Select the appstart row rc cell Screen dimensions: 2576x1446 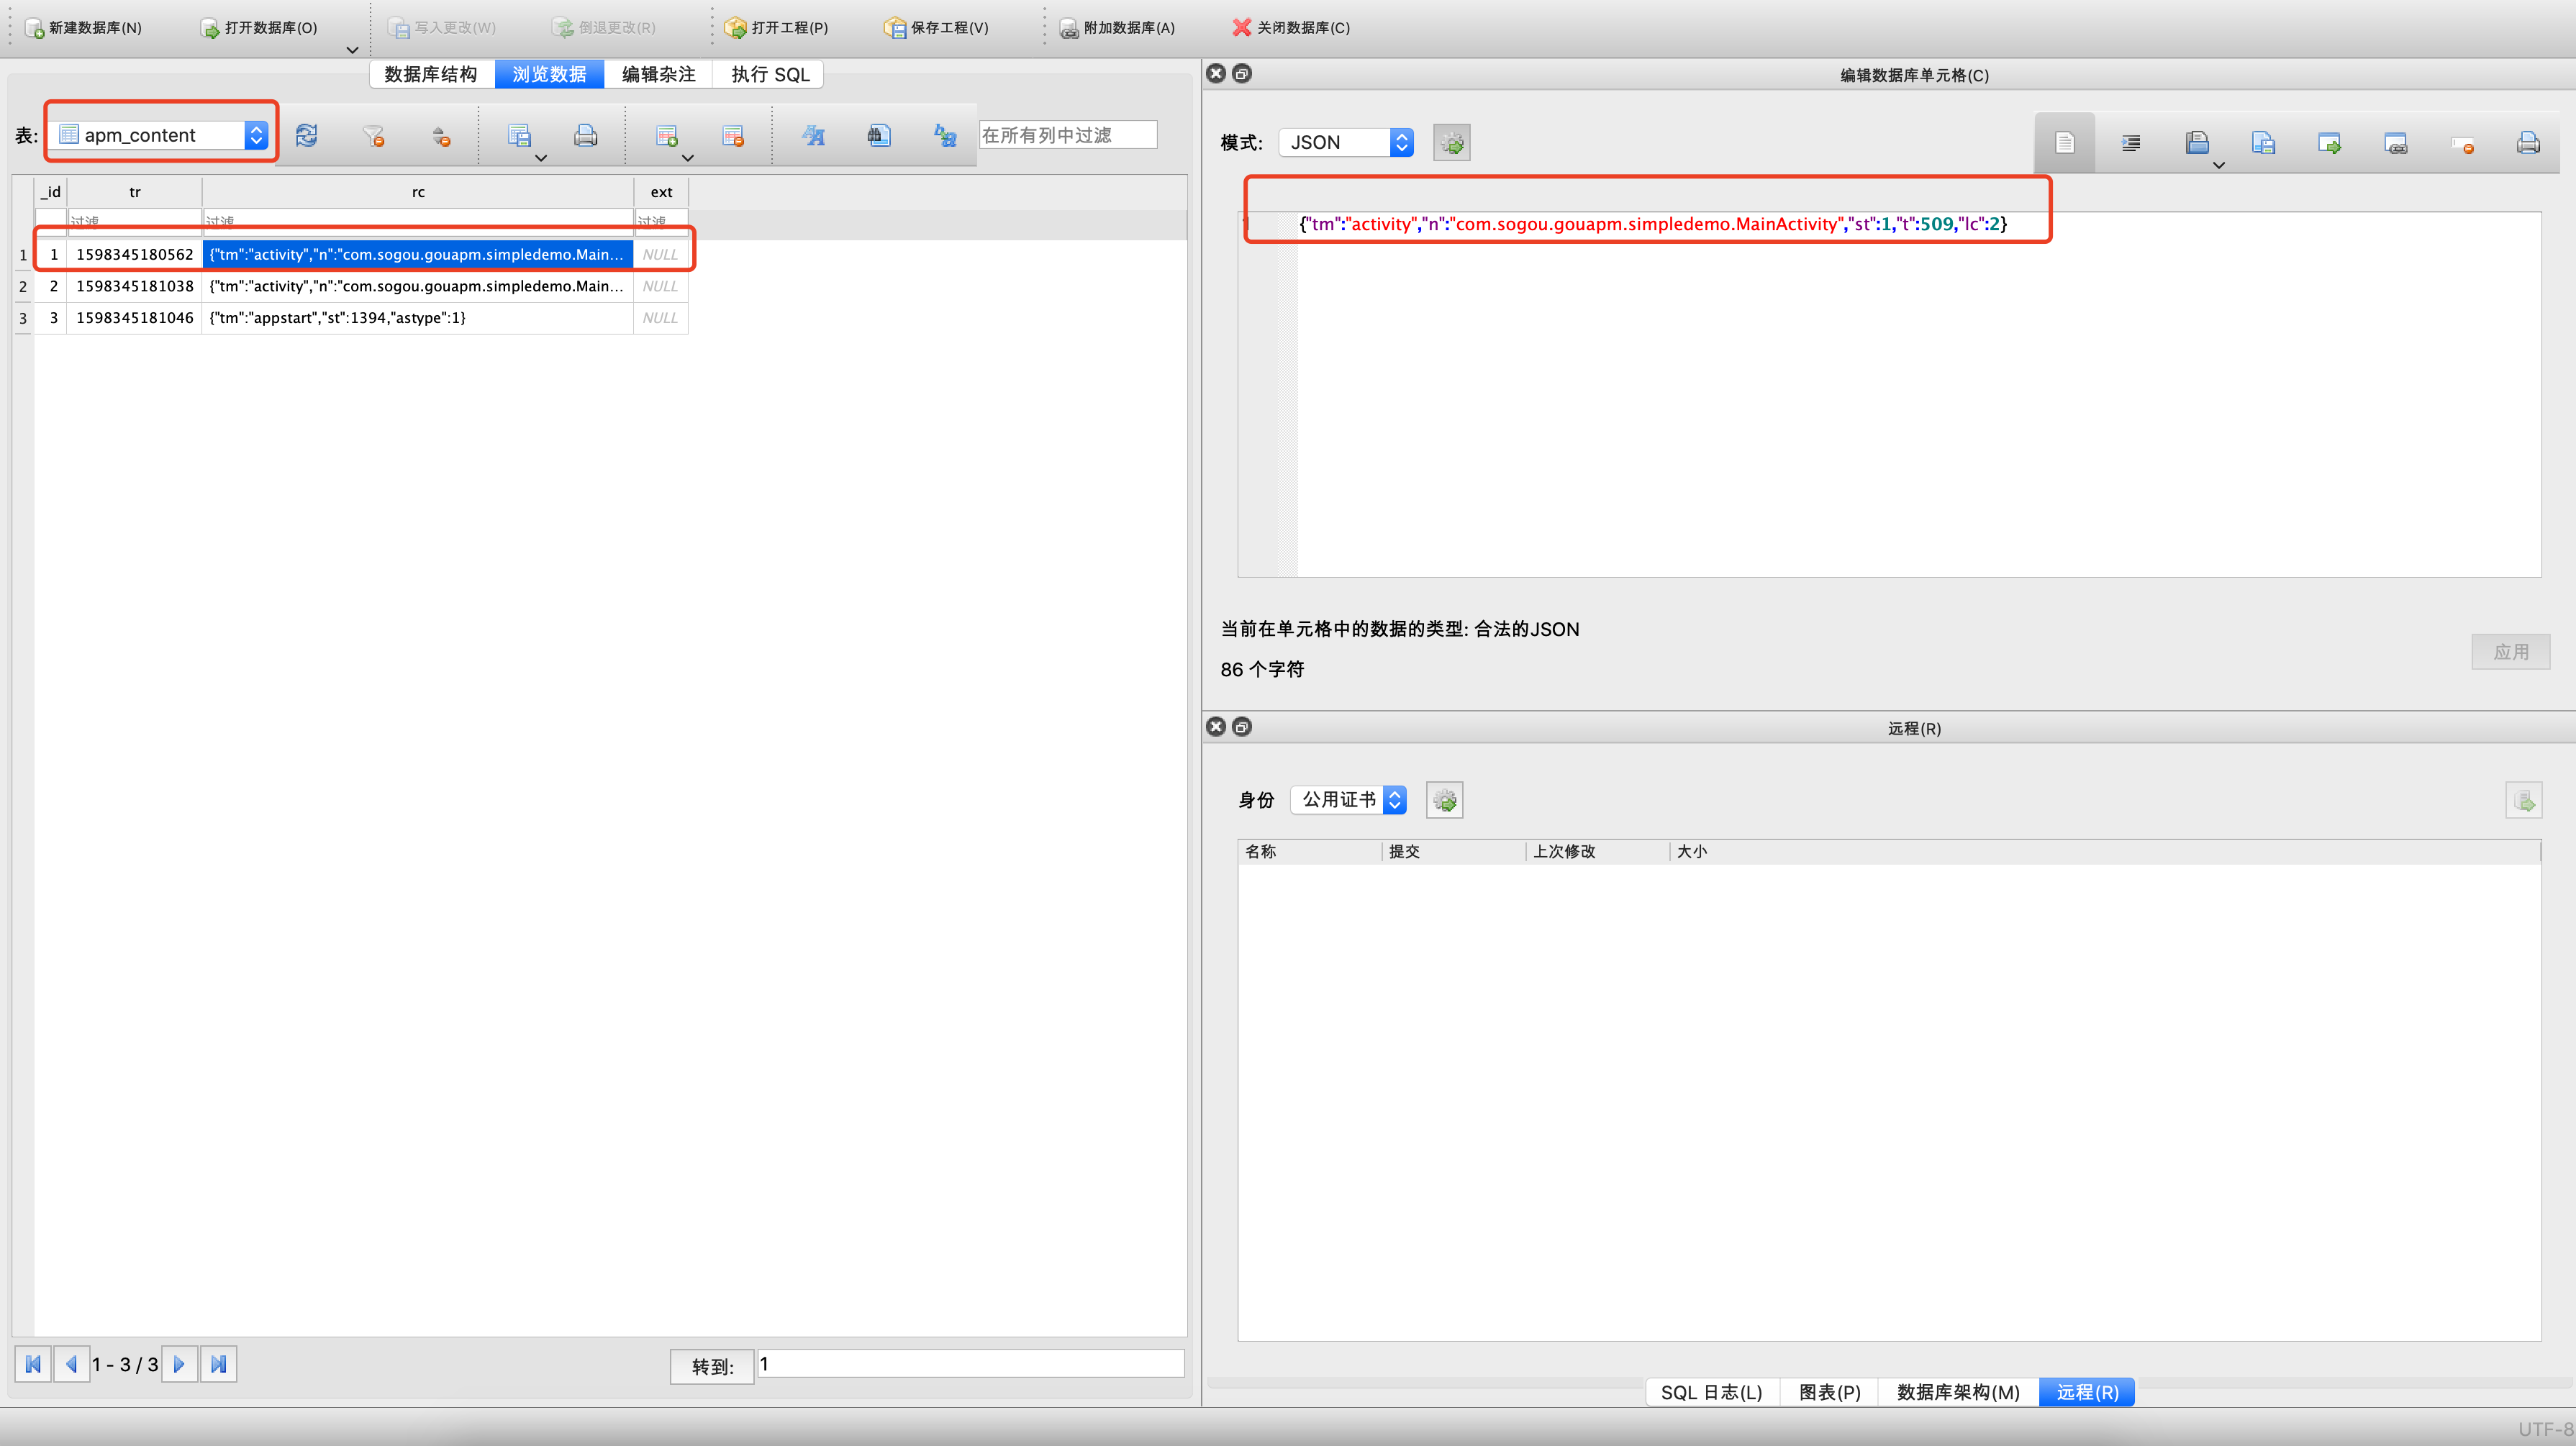tap(417, 318)
